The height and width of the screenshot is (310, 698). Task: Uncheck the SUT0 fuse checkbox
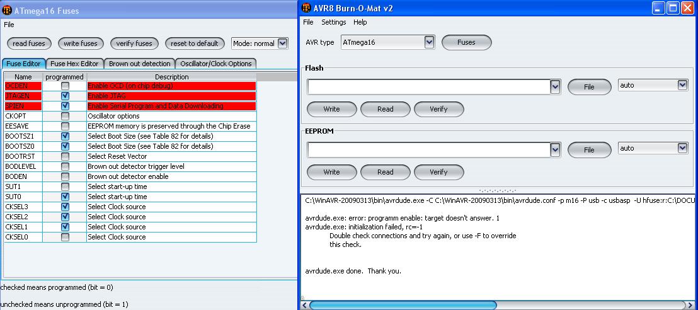point(65,197)
